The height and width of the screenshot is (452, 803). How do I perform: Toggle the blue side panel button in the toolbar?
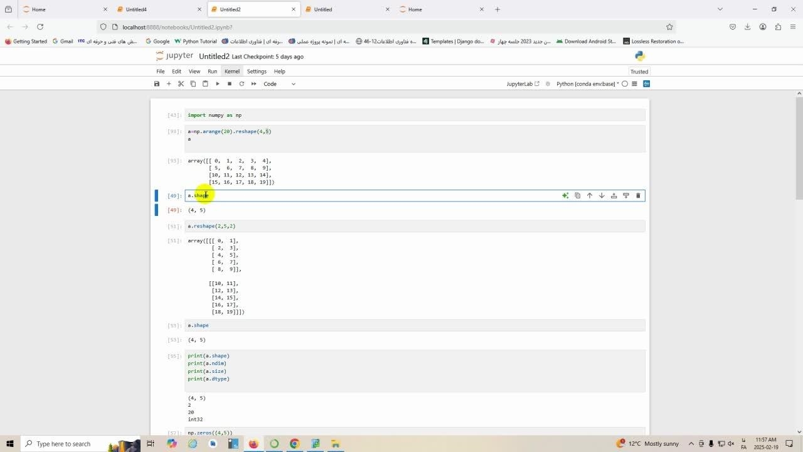647,83
